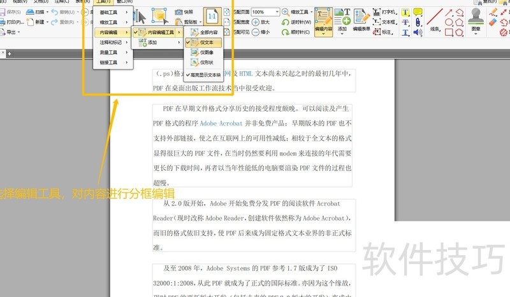Select text block starting 从 2.0 版开始
510x297 pixels.
(x=254, y=226)
